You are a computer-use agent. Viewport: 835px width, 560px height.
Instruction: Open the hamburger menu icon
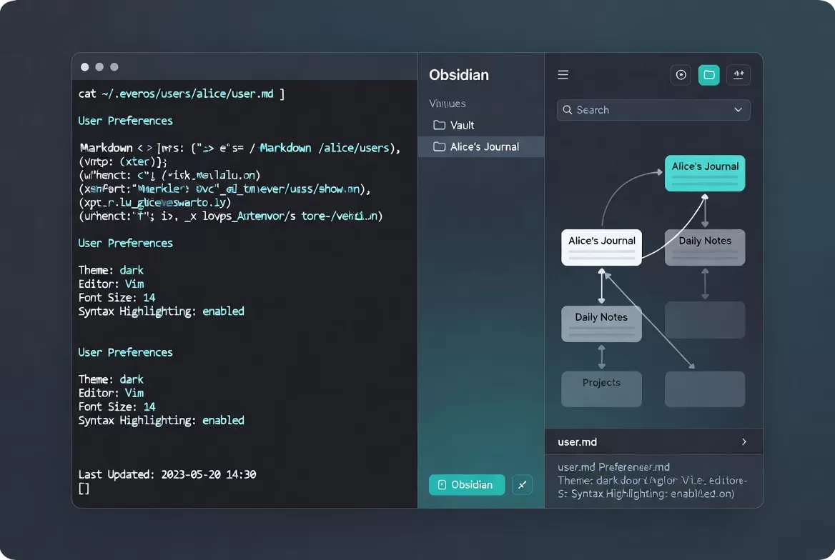click(563, 75)
